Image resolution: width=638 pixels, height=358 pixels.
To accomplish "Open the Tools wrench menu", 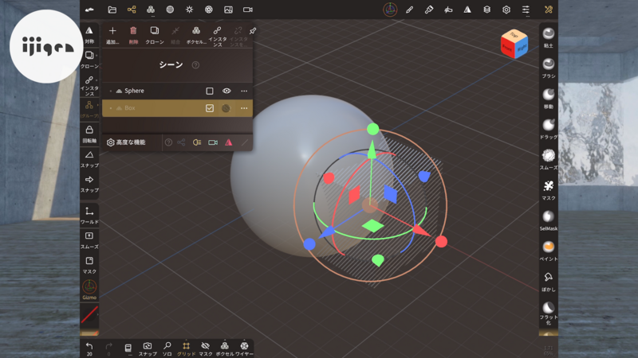I will click(549, 10).
